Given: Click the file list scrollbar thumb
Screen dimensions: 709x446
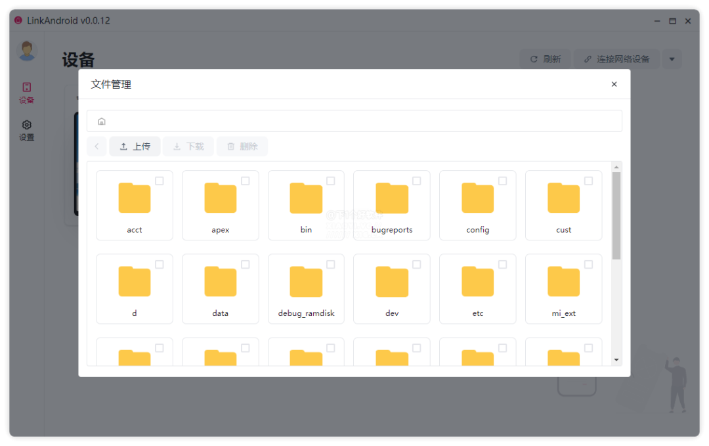Looking at the screenshot, I should click(x=616, y=215).
